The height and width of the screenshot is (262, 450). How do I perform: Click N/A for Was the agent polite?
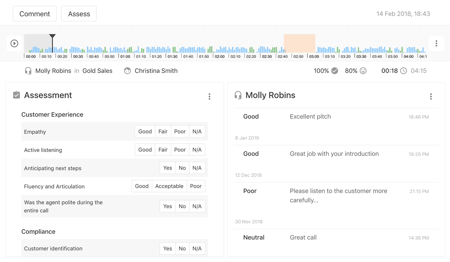click(x=197, y=206)
